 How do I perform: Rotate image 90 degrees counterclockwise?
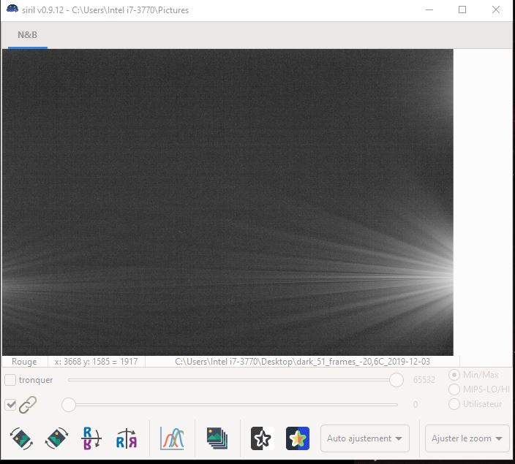[x=21, y=438]
